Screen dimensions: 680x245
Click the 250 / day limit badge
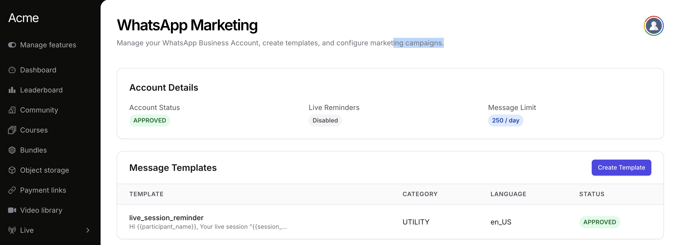[x=505, y=120]
